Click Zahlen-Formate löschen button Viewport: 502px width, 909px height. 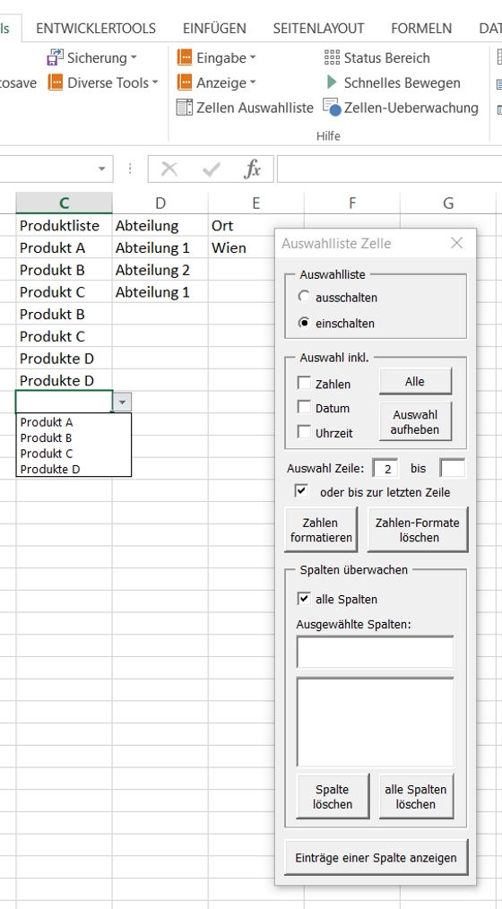click(418, 530)
